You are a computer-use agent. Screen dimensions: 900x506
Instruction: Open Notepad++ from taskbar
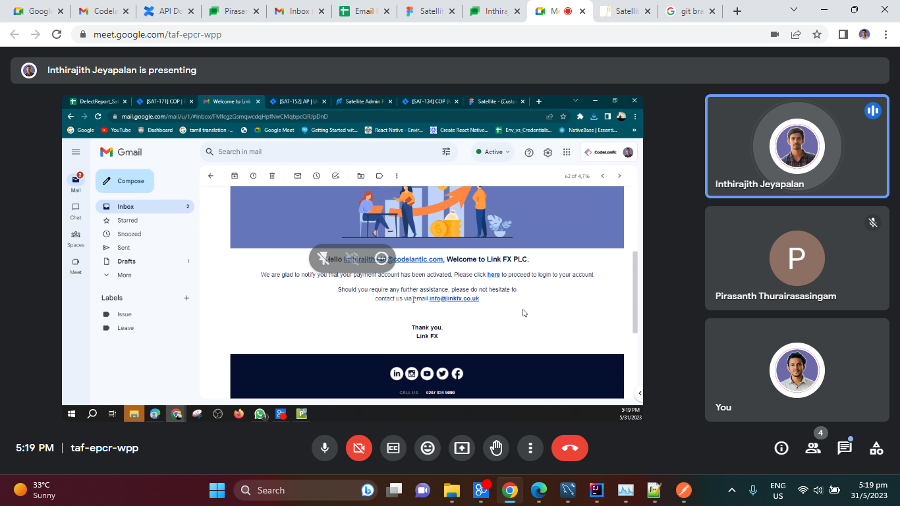tap(654, 490)
